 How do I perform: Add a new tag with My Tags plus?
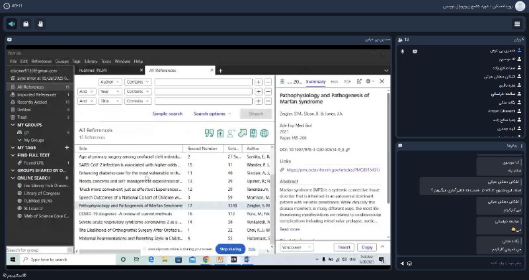tap(67, 147)
